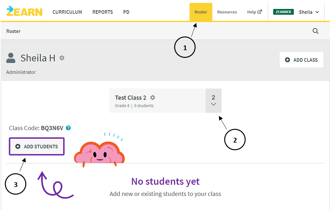330x210 pixels.
Task: Open the Resources tab
Action: [227, 12]
